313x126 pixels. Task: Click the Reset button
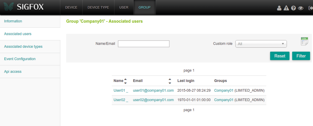click(280, 56)
